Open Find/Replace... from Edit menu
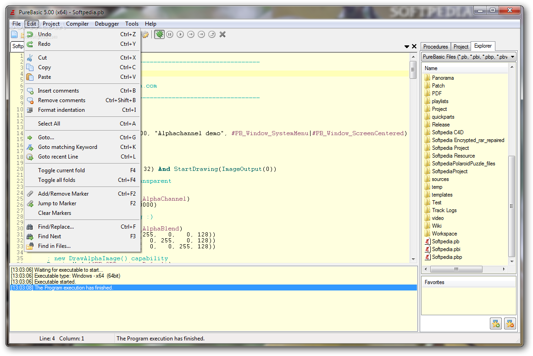The width and height of the screenshot is (533, 356). pos(83,227)
